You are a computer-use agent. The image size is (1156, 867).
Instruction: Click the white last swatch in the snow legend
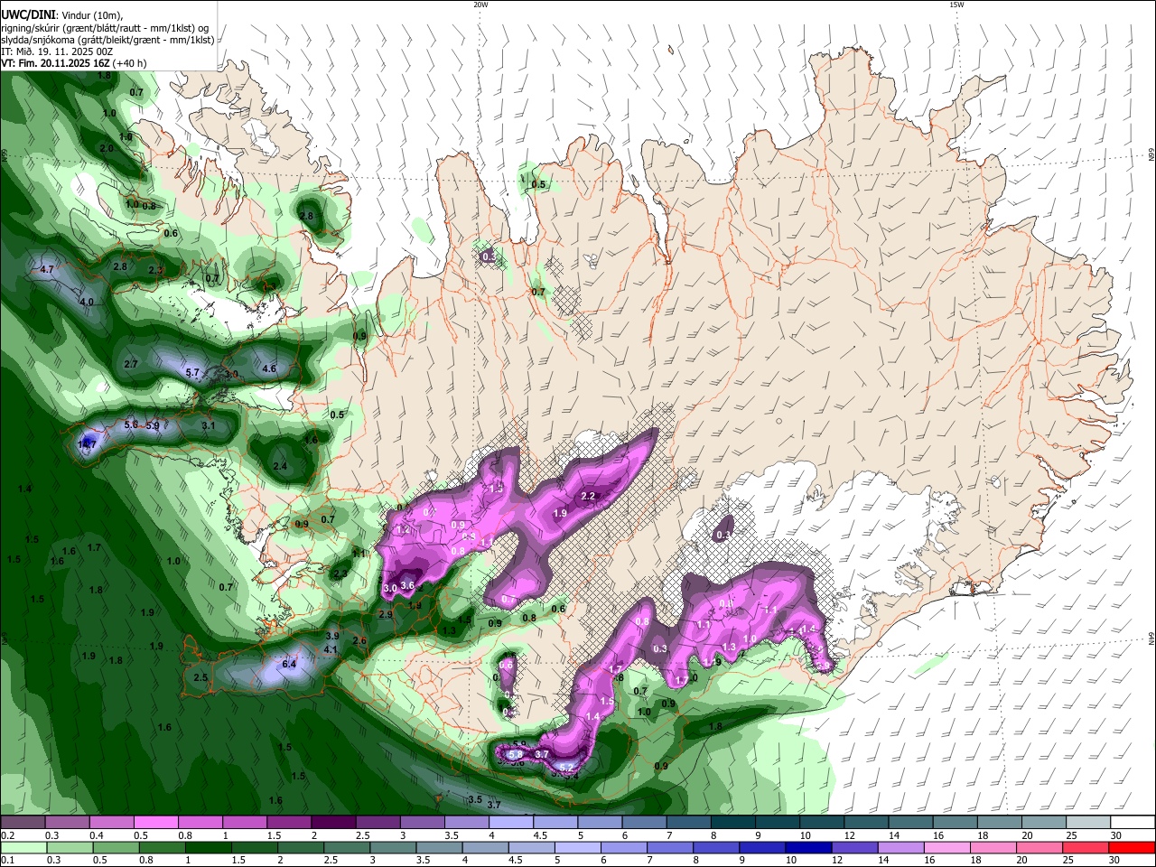coord(1133,822)
